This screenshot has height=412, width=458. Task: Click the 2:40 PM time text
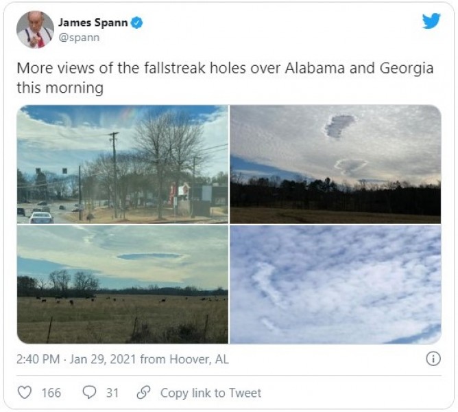[x=37, y=359]
